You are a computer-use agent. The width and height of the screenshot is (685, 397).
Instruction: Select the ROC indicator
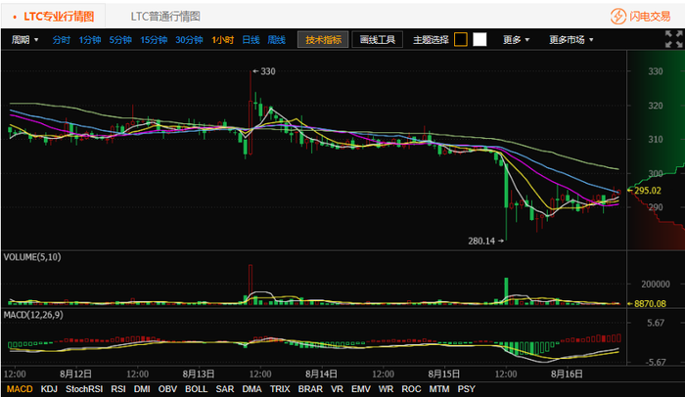click(x=411, y=389)
